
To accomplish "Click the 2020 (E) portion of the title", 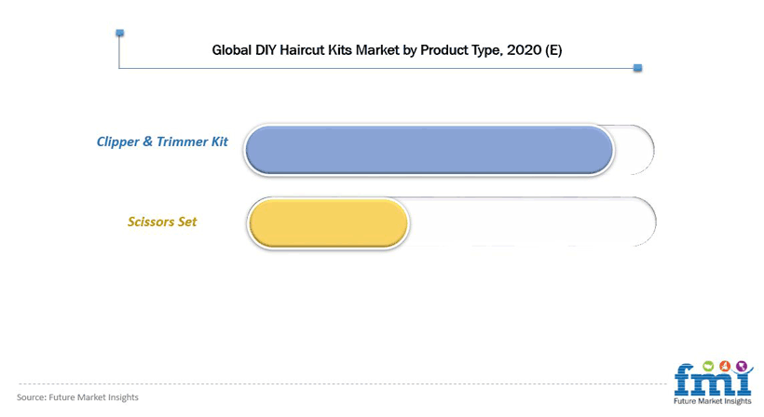I will coord(535,50).
